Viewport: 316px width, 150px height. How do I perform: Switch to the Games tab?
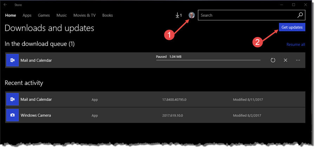(44, 15)
